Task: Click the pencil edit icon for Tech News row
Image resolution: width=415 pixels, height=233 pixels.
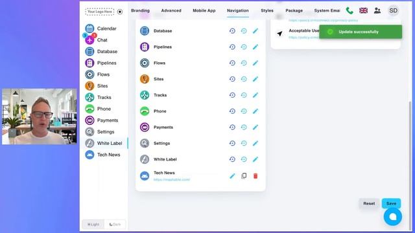Action: pos(232,176)
